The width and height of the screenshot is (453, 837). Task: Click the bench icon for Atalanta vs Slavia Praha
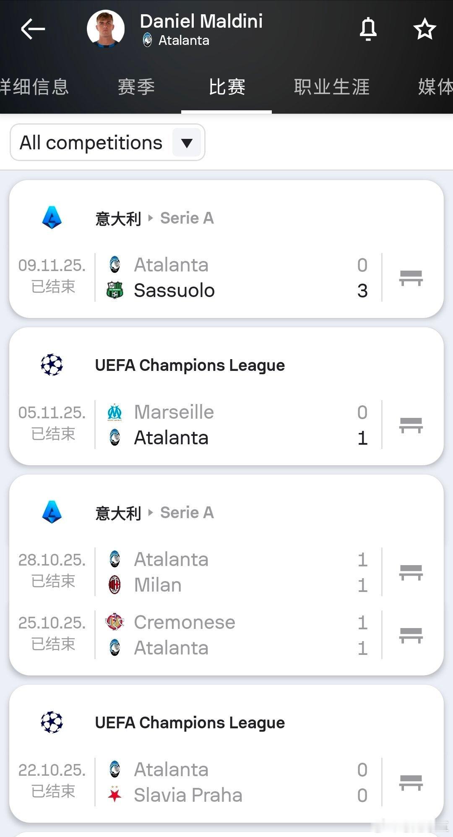click(411, 782)
